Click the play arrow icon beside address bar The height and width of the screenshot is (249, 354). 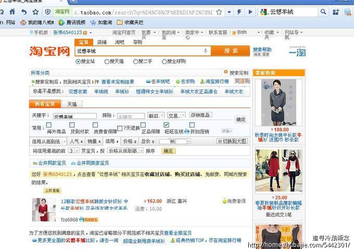[250, 12]
